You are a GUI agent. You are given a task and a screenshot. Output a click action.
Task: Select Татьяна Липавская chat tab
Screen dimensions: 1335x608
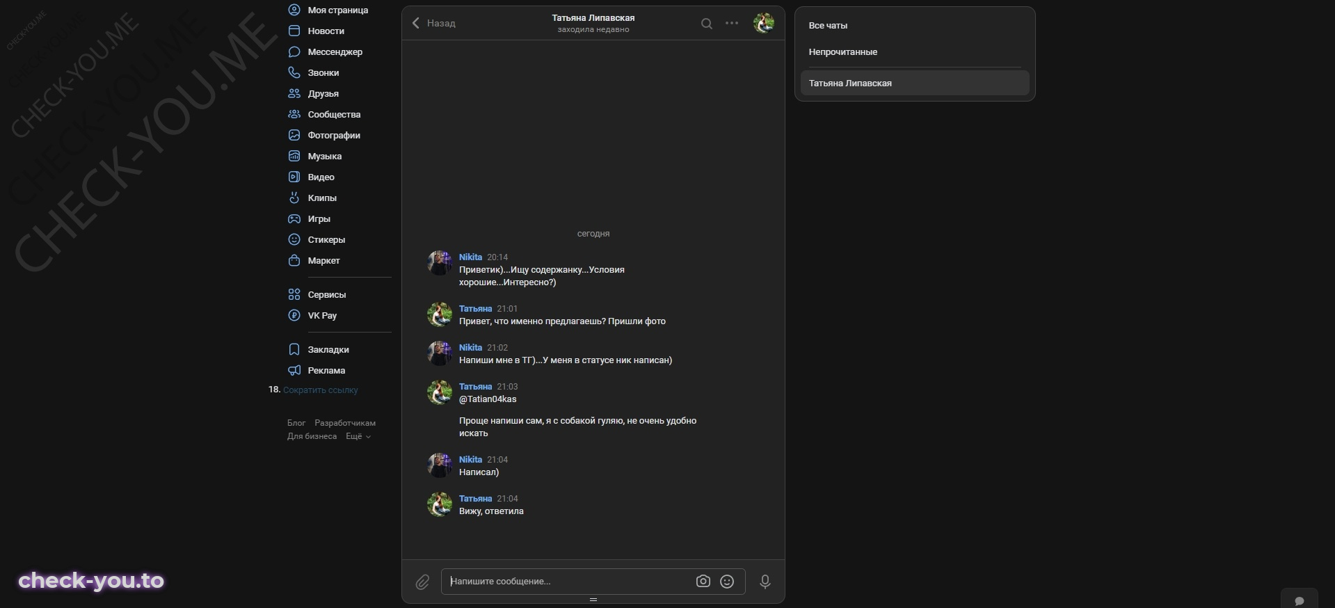[x=914, y=83]
